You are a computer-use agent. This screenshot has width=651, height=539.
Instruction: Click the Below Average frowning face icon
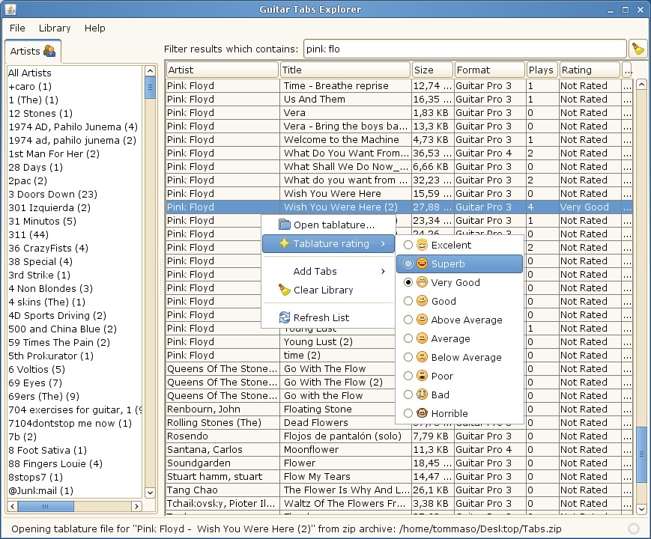422,357
